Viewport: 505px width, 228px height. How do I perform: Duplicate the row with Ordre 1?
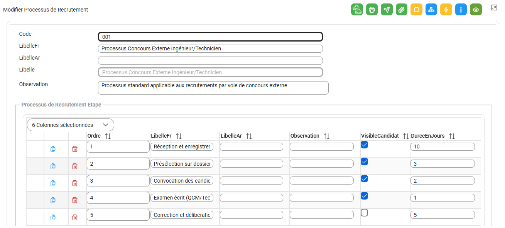(53, 149)
